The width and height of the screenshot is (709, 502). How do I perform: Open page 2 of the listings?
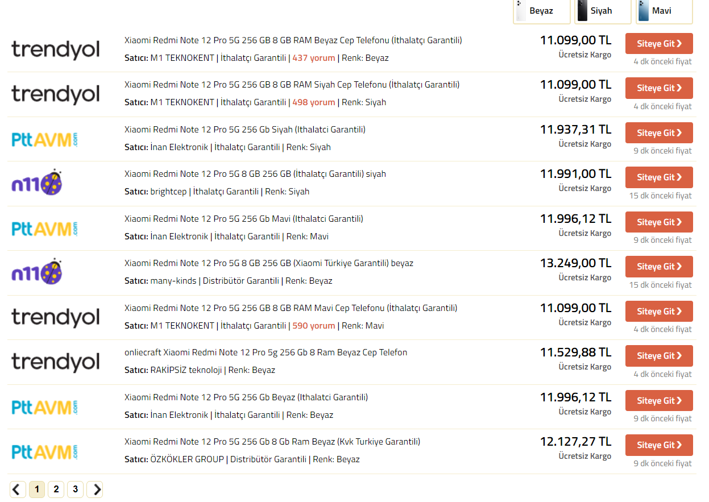[56, 489]
